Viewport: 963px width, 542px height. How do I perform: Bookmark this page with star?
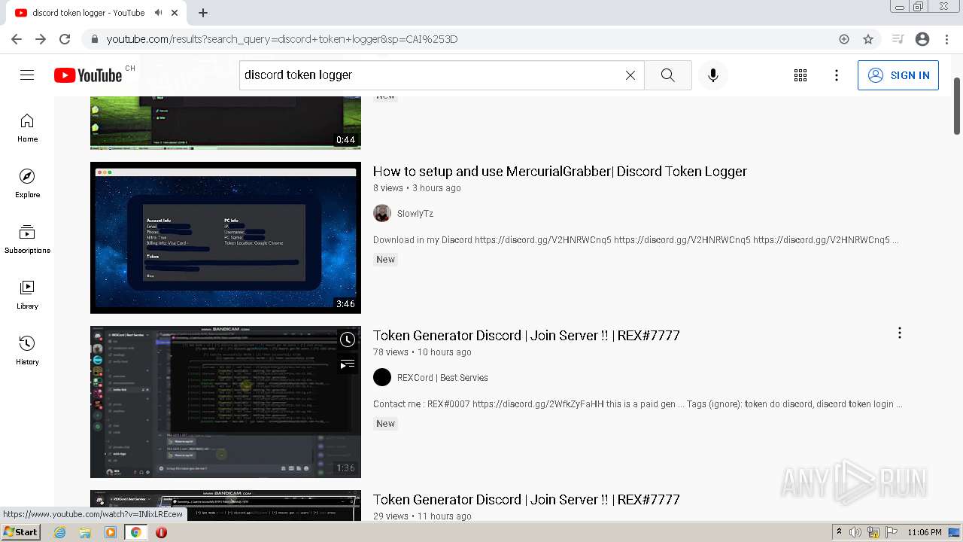coord(868,39)
